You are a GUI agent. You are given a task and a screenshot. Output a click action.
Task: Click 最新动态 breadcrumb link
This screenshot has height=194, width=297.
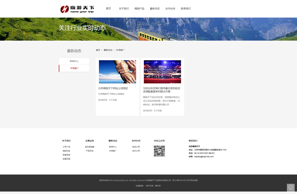point(108,50)
